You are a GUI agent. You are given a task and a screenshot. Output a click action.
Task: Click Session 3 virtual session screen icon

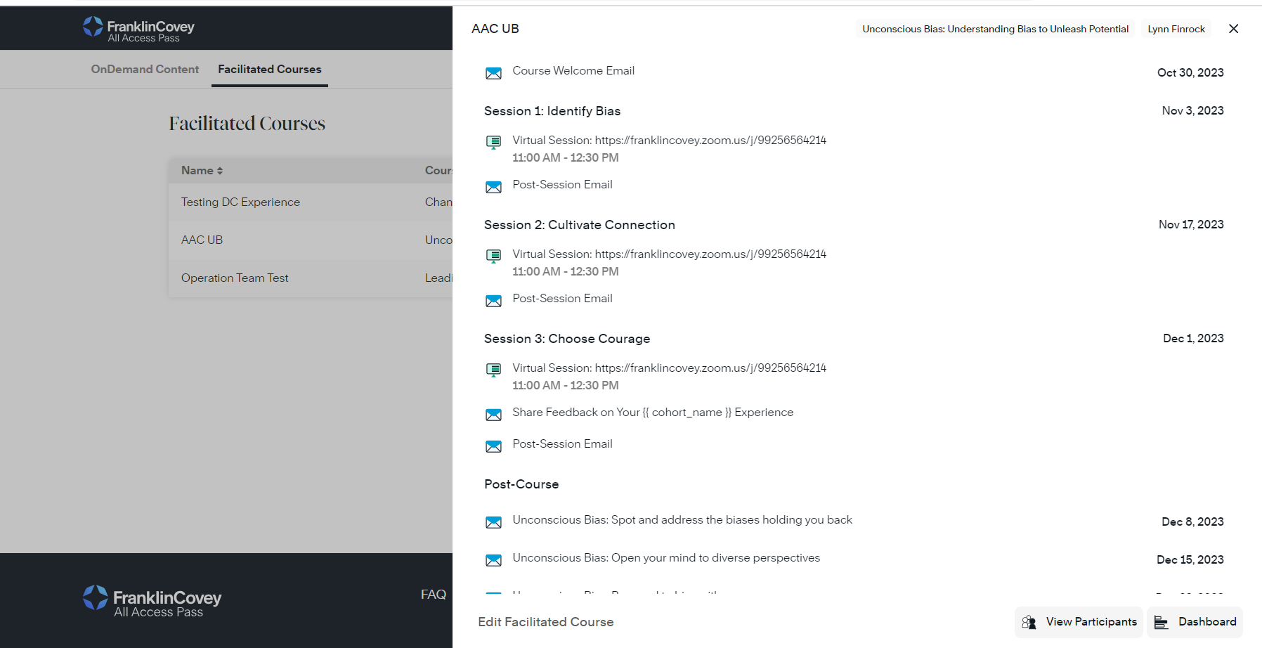(493, 370)
